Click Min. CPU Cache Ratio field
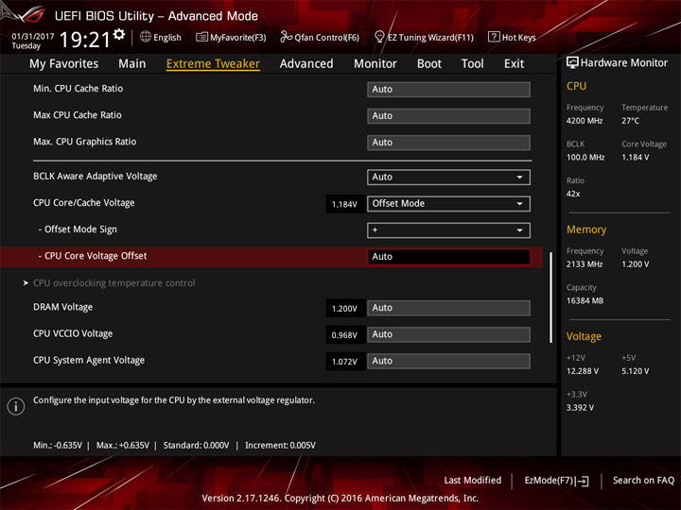This screenshot has height=510, width=681. coord(448,90)
